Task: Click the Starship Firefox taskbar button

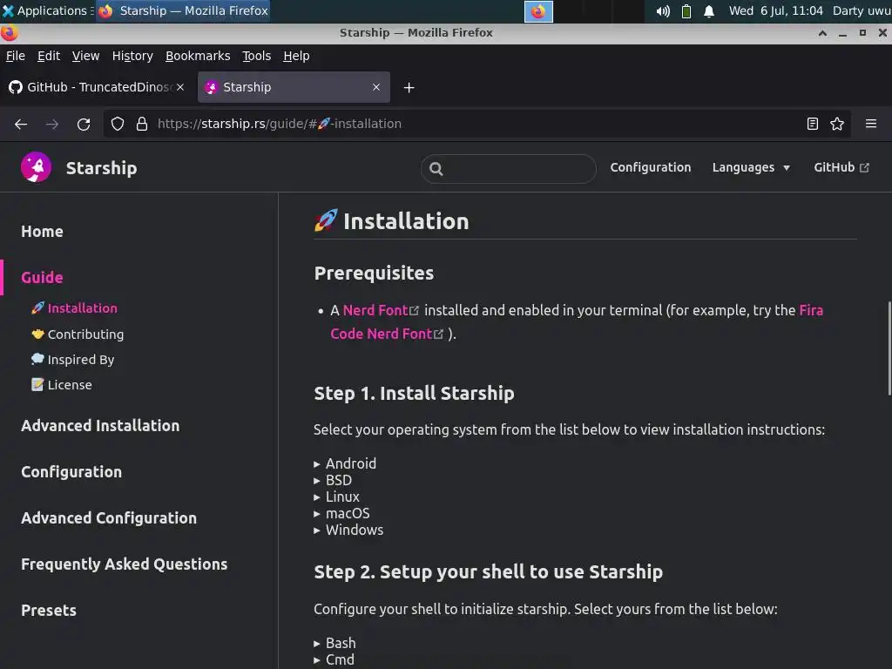Action: 183,10
